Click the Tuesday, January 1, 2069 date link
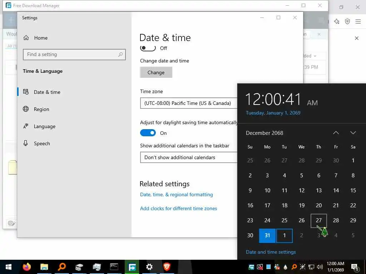Screen dimensions: 366x274 coord(273,113)
